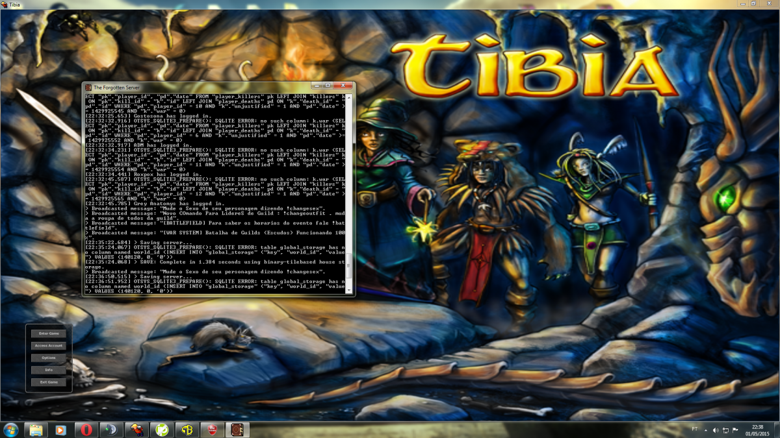The height and width of the screenshot is (438, 780).
Task: Click the Show desktop strip
Action: point(777,430)
